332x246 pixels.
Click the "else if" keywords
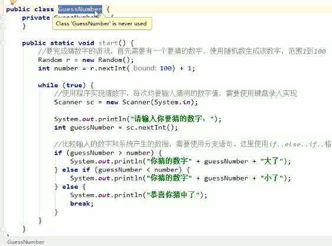tap(76, 170)
